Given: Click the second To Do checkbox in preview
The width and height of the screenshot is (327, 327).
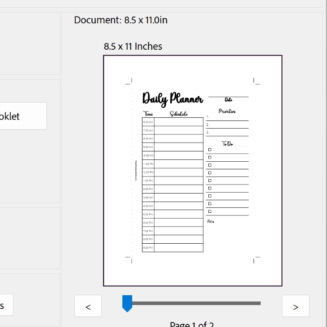Looking at the screenshot, I should click(x=210, y=157).
